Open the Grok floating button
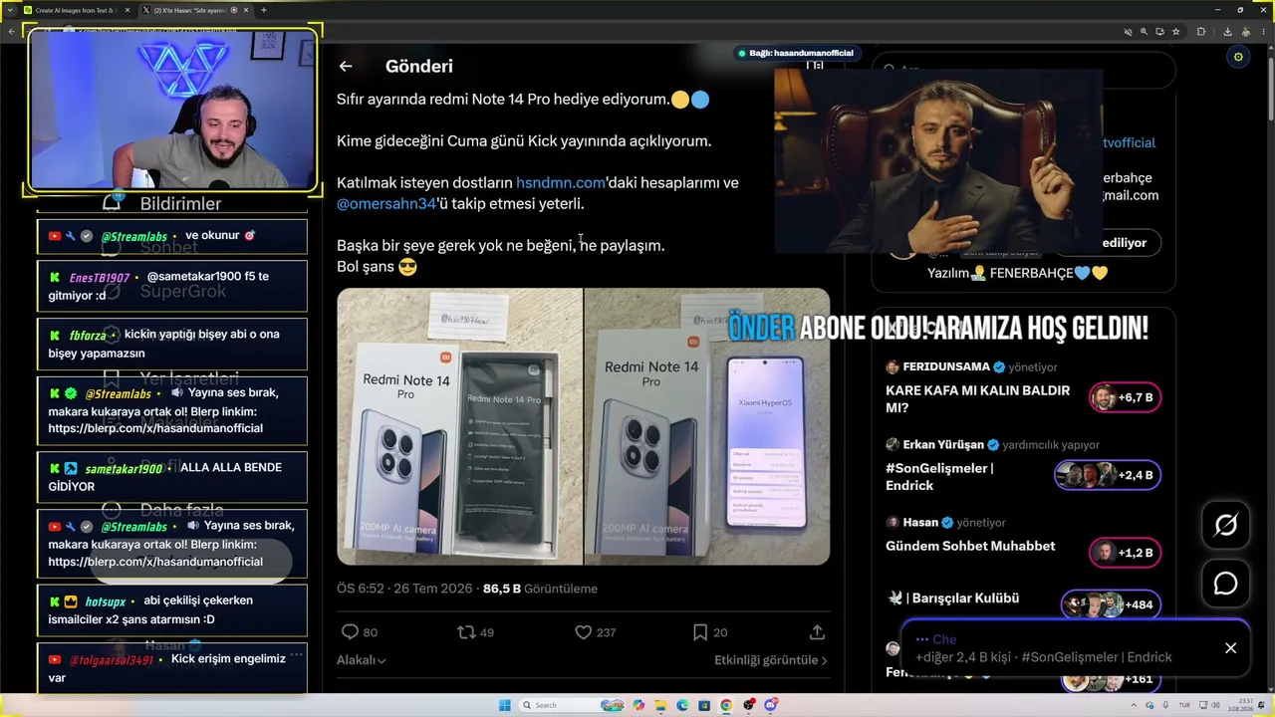This screenshot has width=1275, height=717. 1225,525
